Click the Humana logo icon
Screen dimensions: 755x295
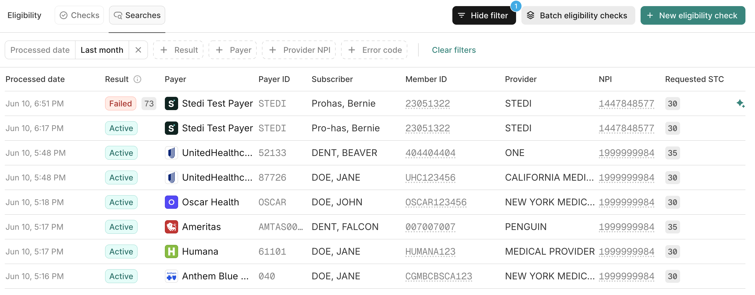click(x=171, y=252)
